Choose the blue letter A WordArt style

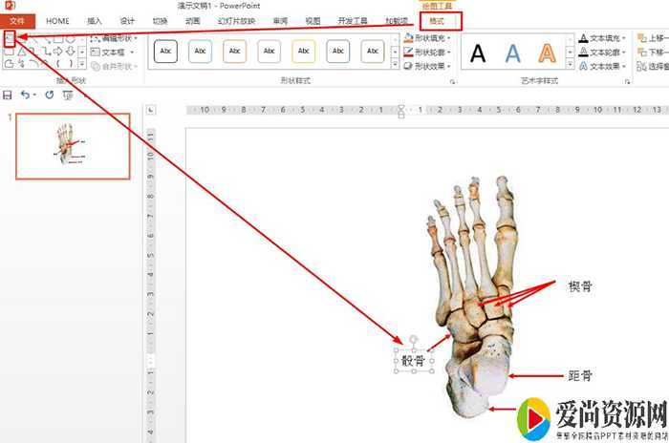pos(512,53)
